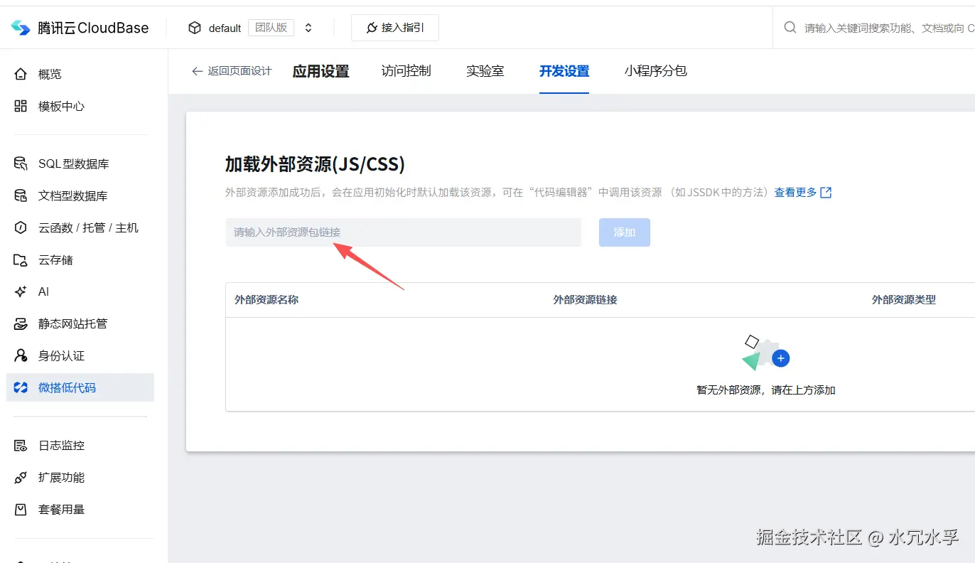
Task: Open the SQL型数据库 section
Action: [19, 163]
